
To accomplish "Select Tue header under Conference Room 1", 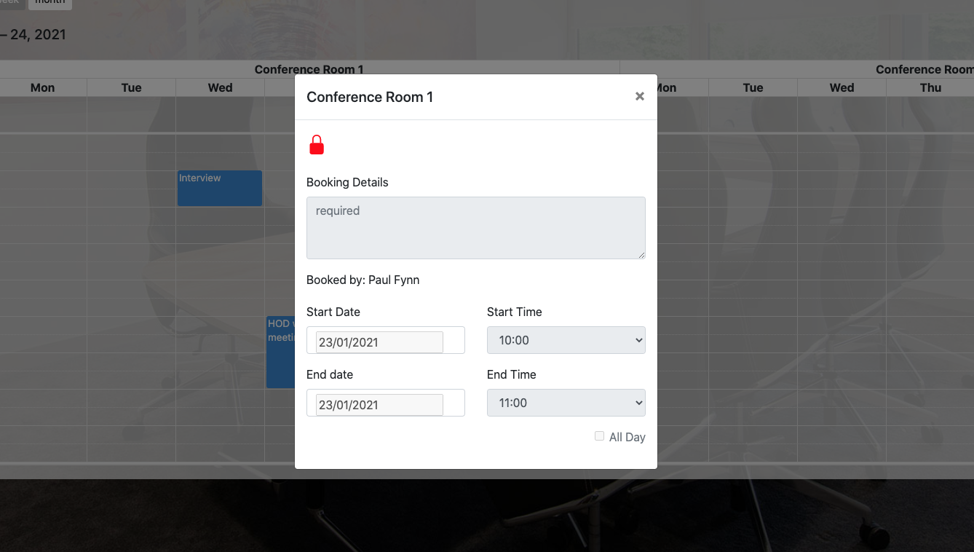I will (131, 87).
